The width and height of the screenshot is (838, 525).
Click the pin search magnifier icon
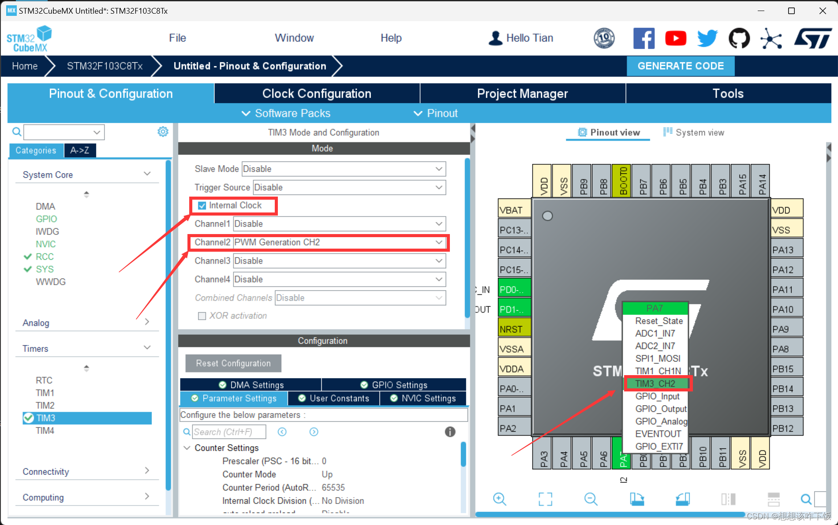pos(806,499)
